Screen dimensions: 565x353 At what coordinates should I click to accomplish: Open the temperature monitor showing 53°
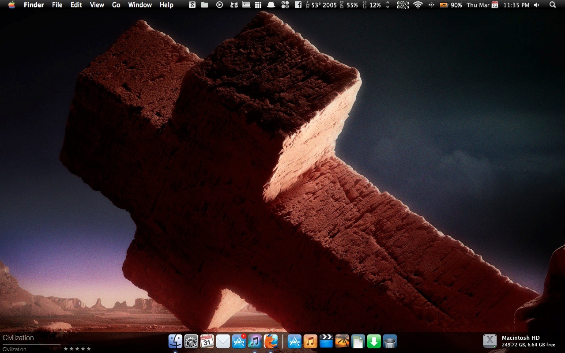[x=322, y=5]
